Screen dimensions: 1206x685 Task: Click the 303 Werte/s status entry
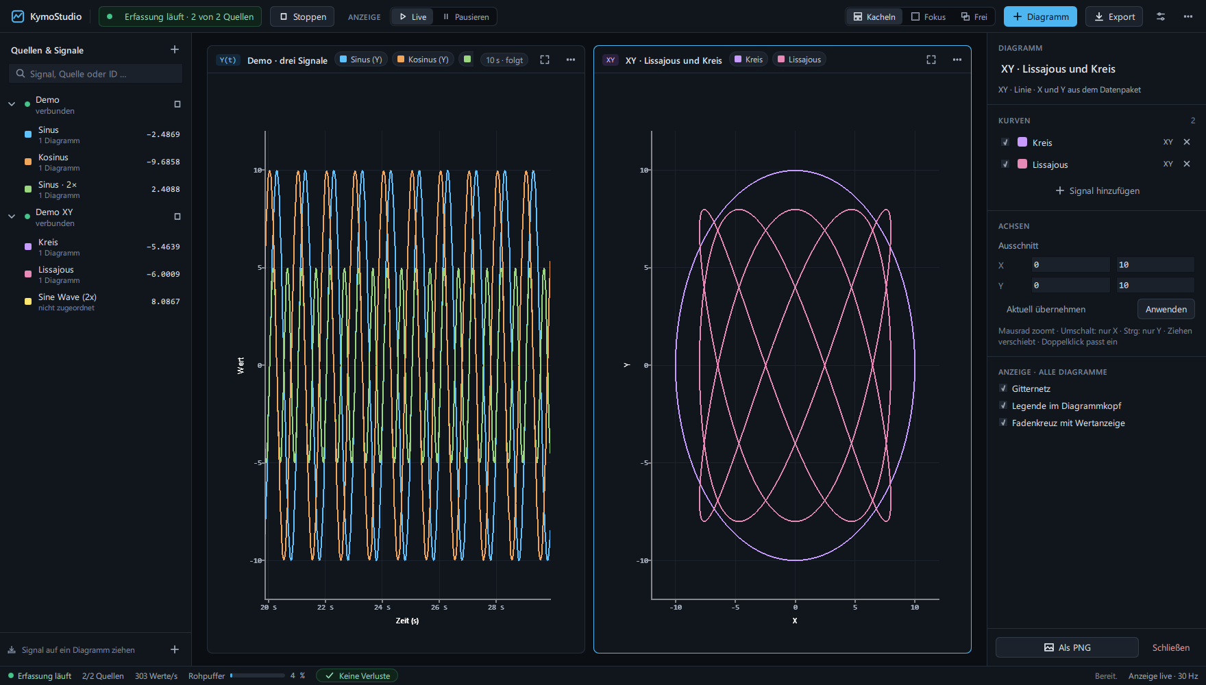click(x=156, y=675)
